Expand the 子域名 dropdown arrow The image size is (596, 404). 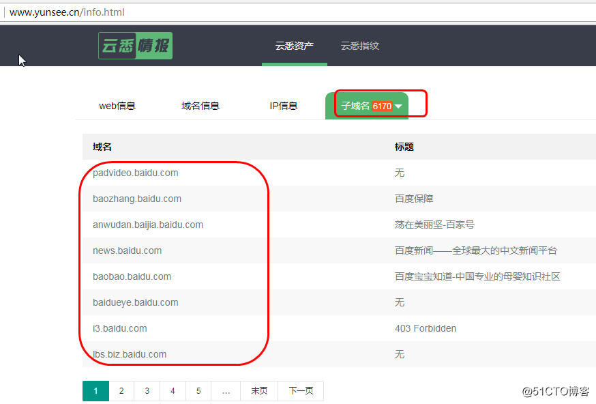pos(398,106)
